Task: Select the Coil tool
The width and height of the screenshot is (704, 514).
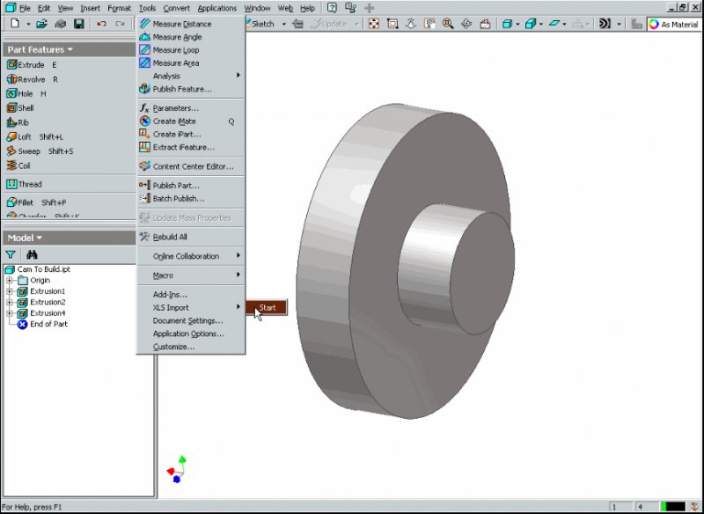Action: [x=18, y=165]
